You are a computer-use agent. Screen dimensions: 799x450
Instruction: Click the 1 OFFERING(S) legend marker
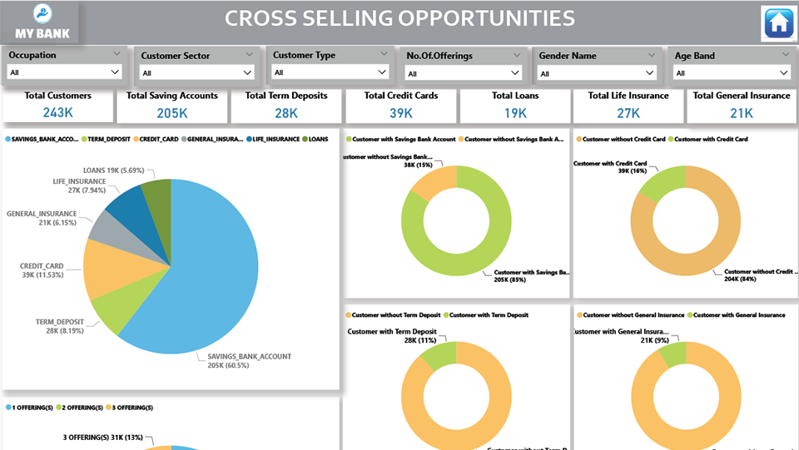tap(7, 408)
